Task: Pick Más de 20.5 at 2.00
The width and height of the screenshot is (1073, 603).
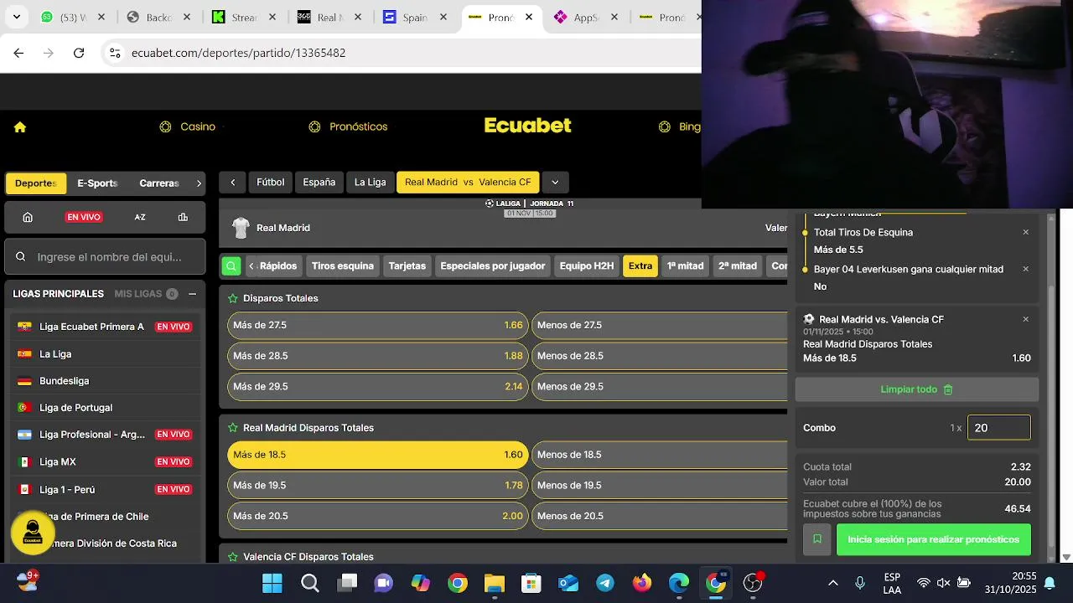Action: 378,517
